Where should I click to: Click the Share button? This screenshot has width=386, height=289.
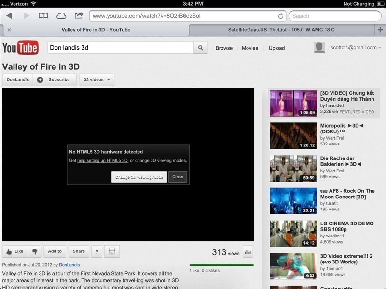click(79, 251)
